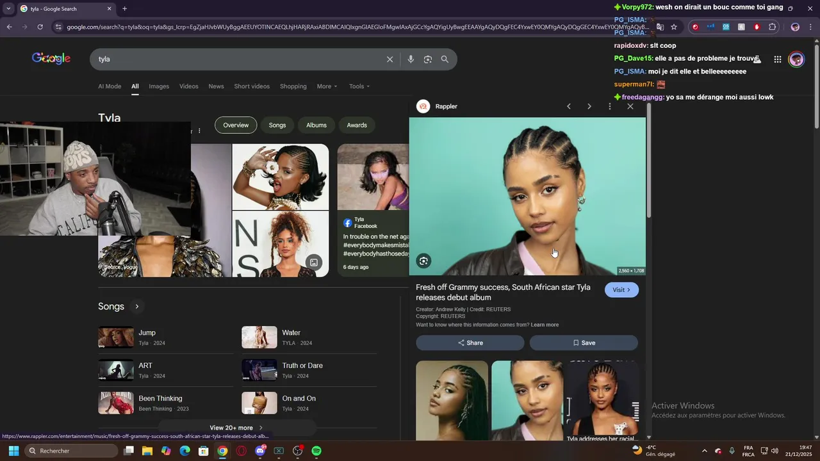Open the Tyla Facebook post card
The image size is (820, 461).
pos(373,210)
